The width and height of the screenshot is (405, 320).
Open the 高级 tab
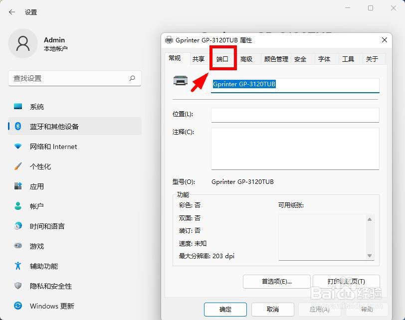[x=246, y=59]
